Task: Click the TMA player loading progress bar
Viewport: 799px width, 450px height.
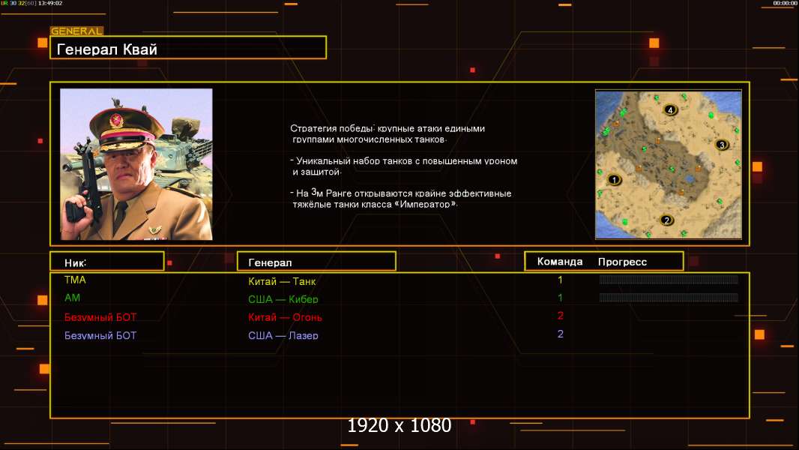Action: 669,280
